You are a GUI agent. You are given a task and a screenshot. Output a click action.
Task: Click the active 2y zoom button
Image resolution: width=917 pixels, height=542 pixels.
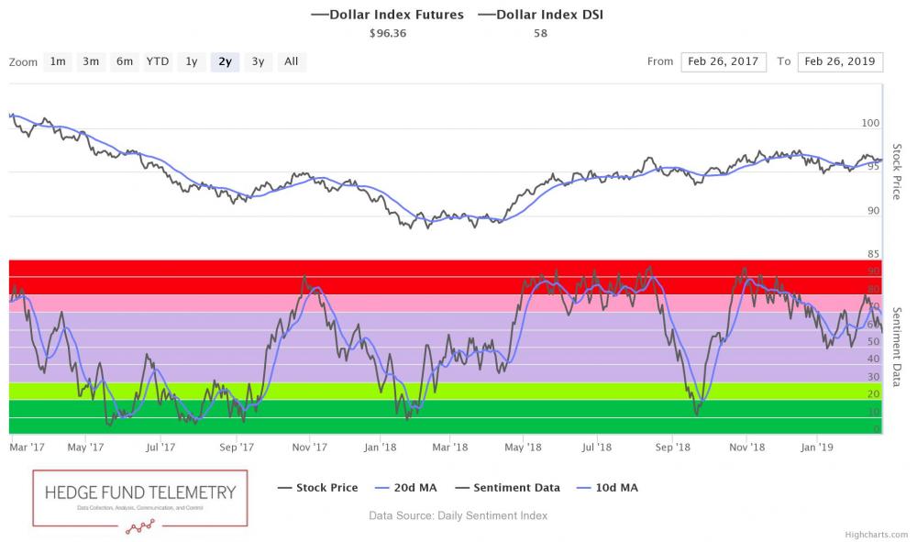(226, 61)
